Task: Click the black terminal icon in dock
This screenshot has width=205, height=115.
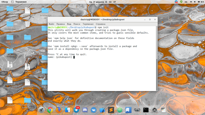Action: tap(146, 110)
